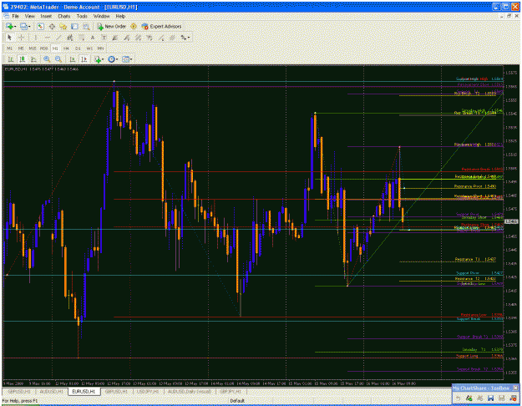This screenshot has width=522, height=406.
Task: Zoom in on the chart
Action: click(47, 59)
